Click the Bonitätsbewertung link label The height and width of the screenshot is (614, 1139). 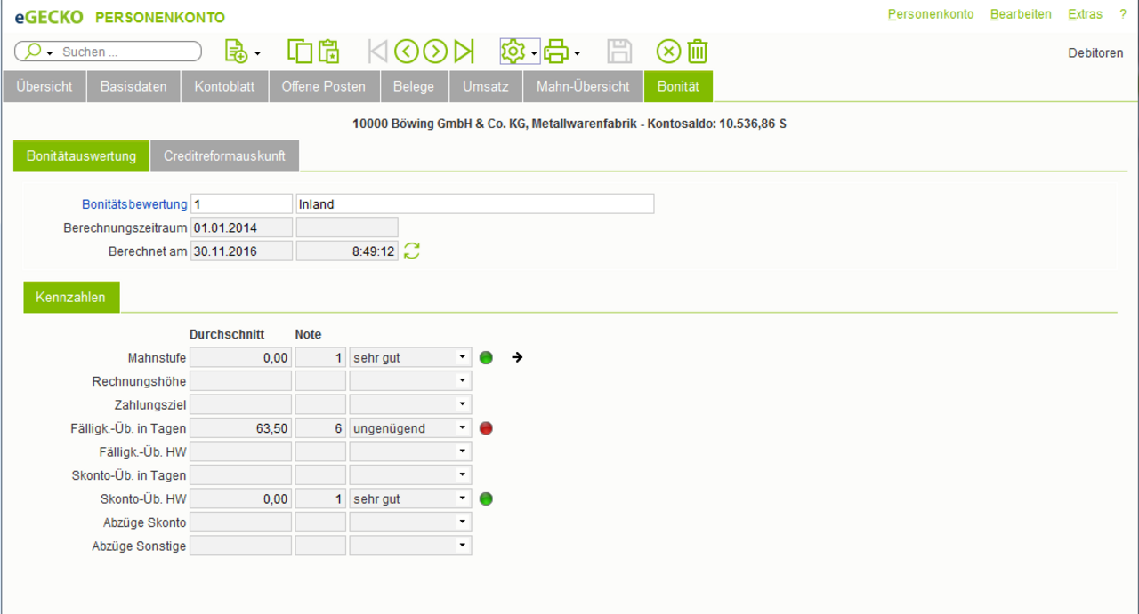pyautogui.click(x=134, y=204)
